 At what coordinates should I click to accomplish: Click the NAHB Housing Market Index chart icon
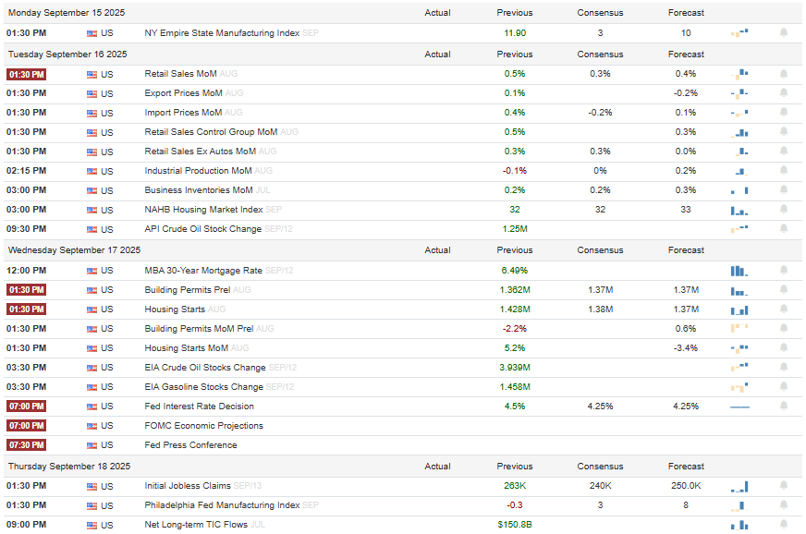(x=739, y=211)
